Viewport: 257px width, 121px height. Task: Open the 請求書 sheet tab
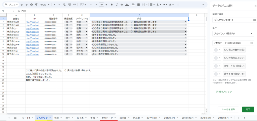(x=124, y=117)
